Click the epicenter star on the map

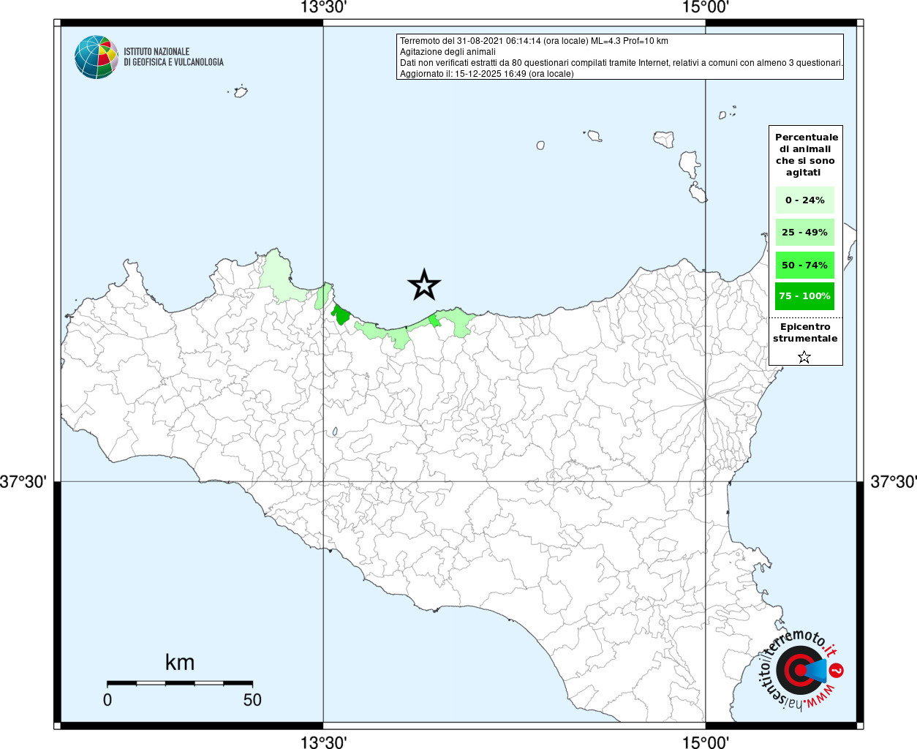(x=424, y=285)
